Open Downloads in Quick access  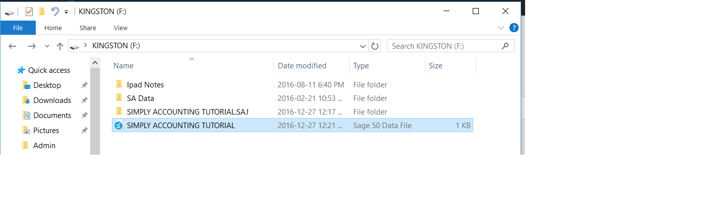coord(52,100)
